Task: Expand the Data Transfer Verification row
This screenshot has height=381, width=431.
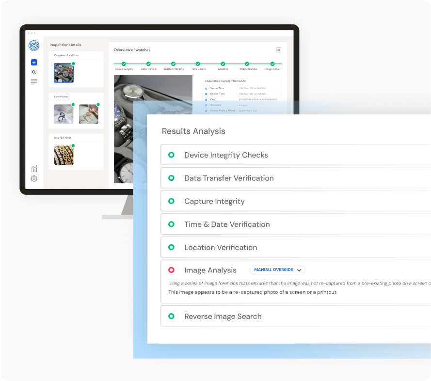Action: [x=296, y=178]
